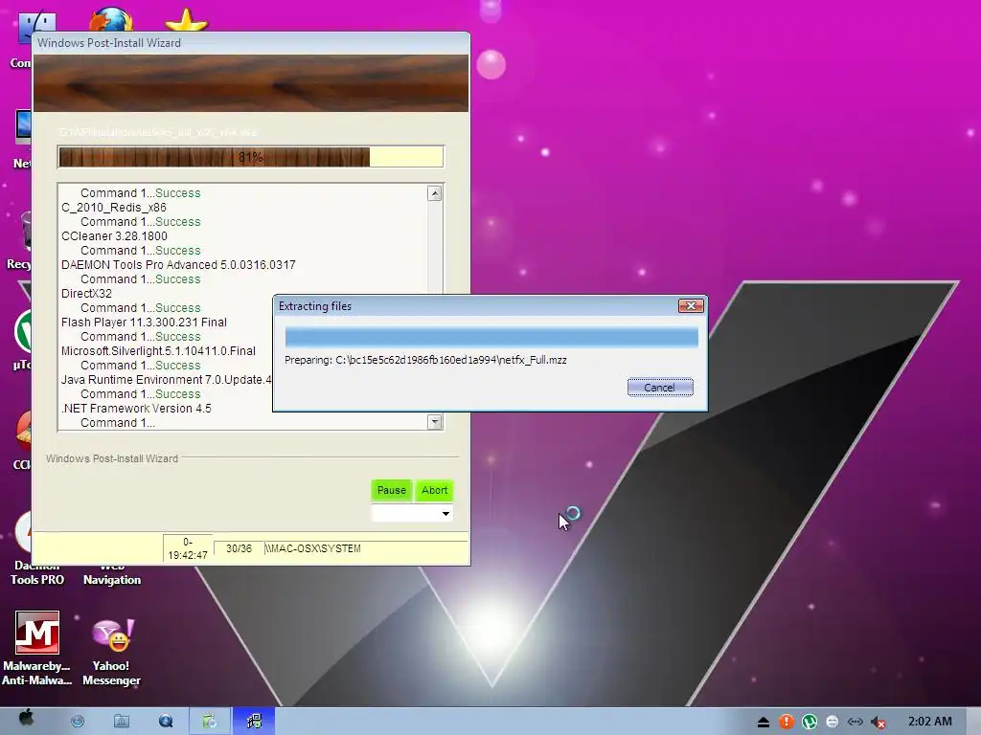The image size is (981, 735).
Task: Click the eject icon in system tray
Action: [x=764, y=723]
